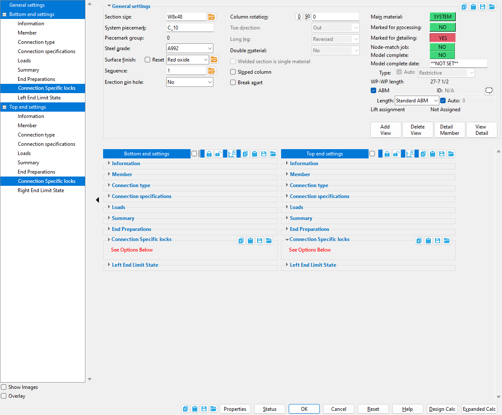The image size is (502, 415).
Task: Copy the Top end settings
Action: [x=423, y=154]
